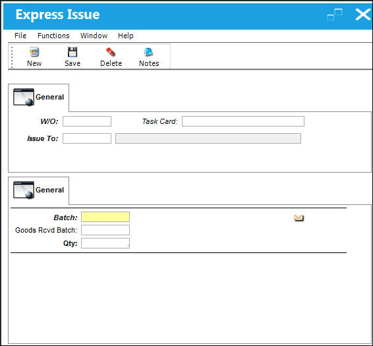Select the upper General tab

(38, 98)
